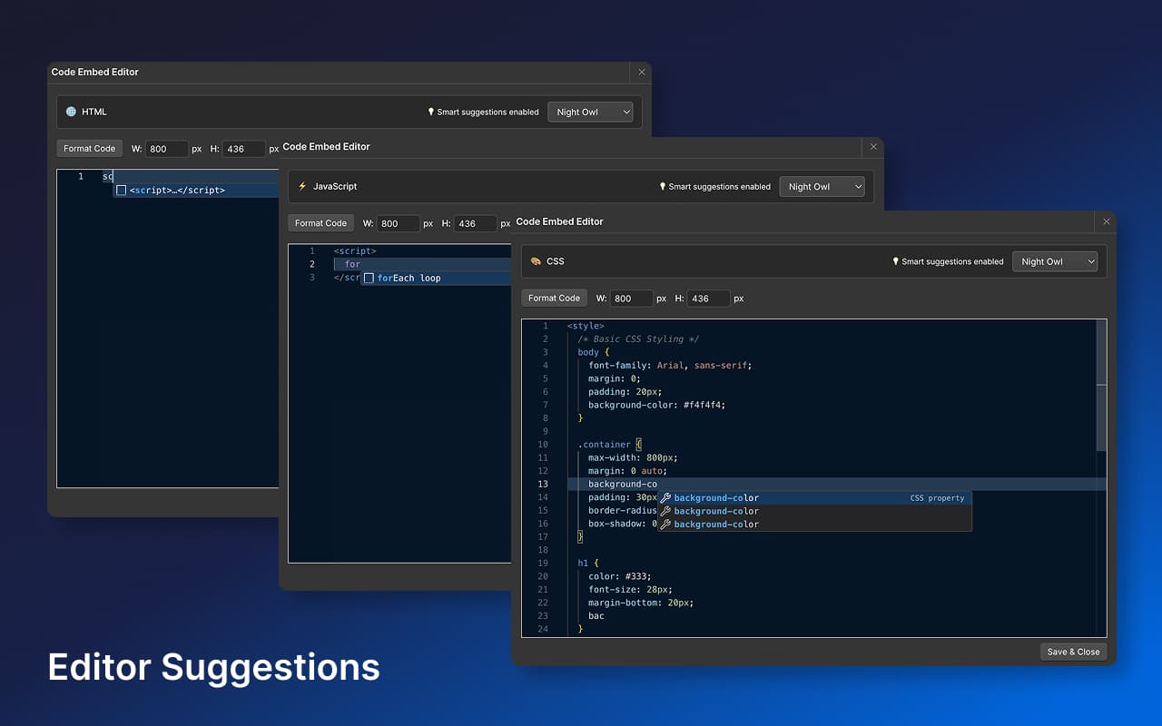Click the HTML globe icon
This screenshot has height=726, width=1162.
pyautogui.click(x=72, y=112)
